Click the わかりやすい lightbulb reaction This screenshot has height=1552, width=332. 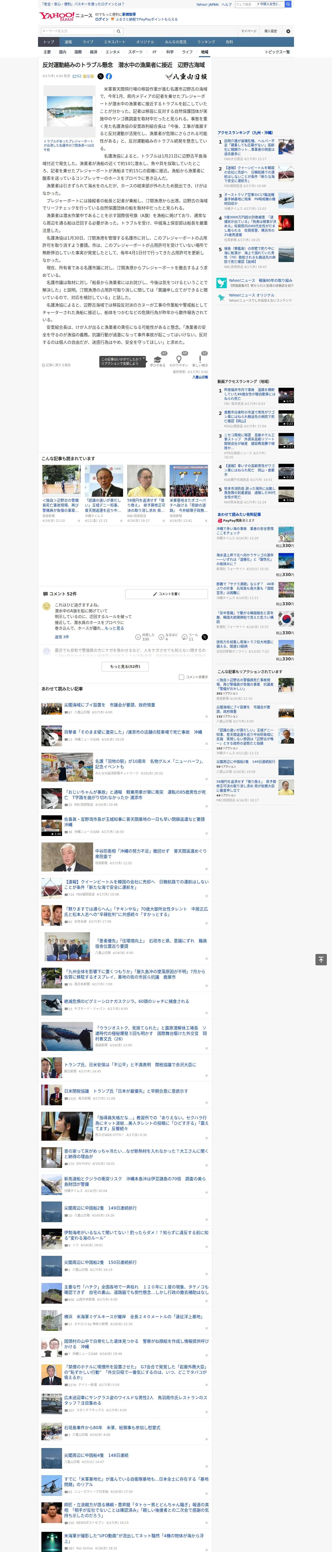[178, 360]
